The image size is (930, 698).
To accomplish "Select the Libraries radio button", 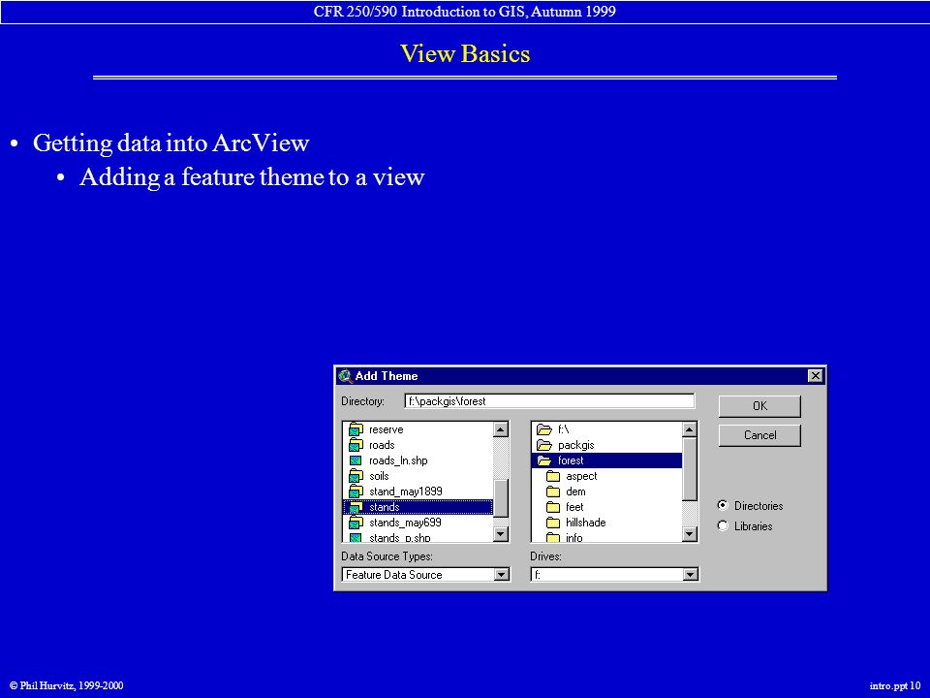I will pyautogui.click(x=723, y=525).
